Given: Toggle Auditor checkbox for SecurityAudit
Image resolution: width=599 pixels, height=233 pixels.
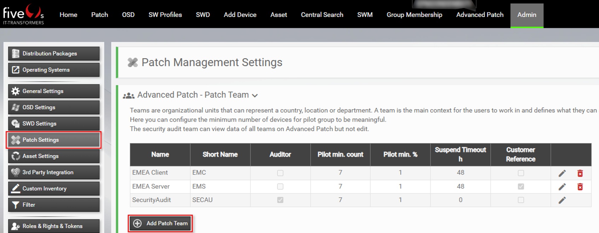Looking at the screenshot, I should (x=280, y=200).
